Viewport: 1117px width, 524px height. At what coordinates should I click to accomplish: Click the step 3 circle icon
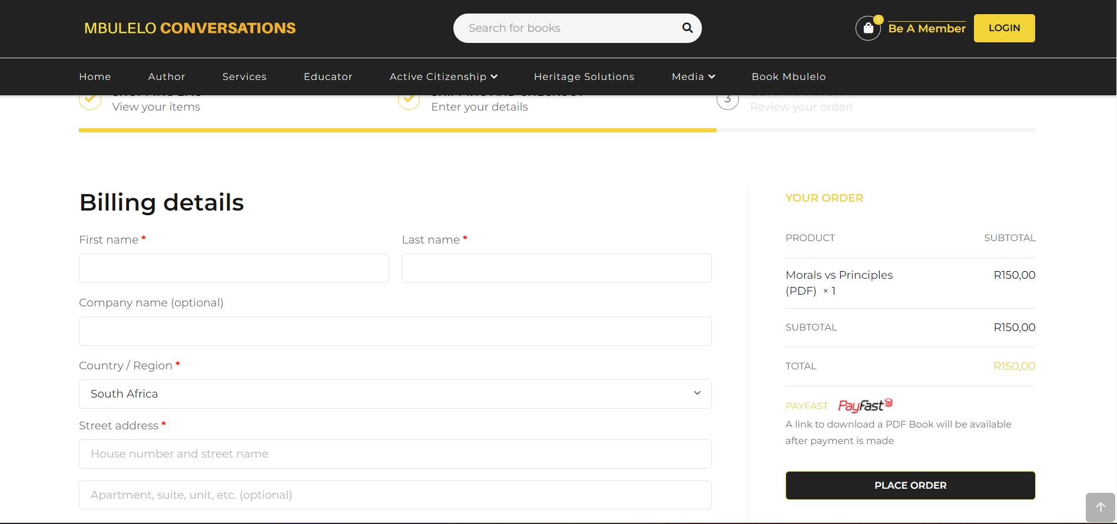tap(728, 101)
